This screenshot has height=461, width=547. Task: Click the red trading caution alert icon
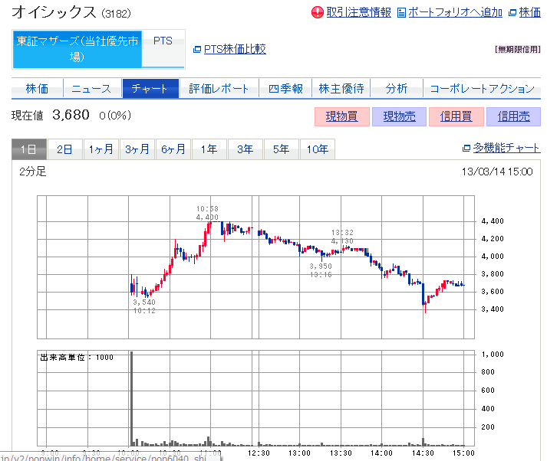point(318,12)
